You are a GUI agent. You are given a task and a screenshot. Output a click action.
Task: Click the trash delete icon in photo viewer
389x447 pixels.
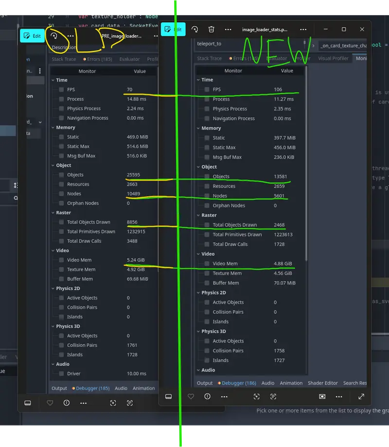[x=211, y=30]
